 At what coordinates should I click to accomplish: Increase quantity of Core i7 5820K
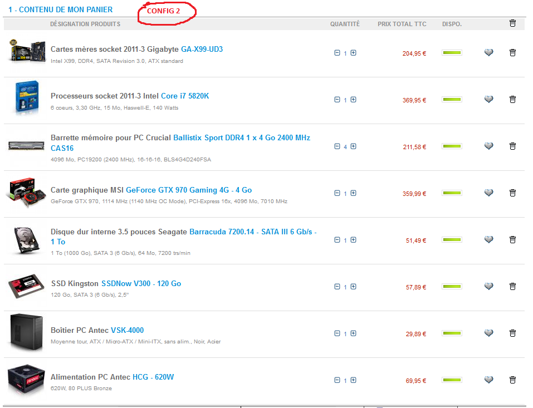[354, 100]
